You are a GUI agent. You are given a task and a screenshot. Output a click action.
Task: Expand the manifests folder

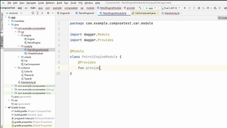[9, 21]
